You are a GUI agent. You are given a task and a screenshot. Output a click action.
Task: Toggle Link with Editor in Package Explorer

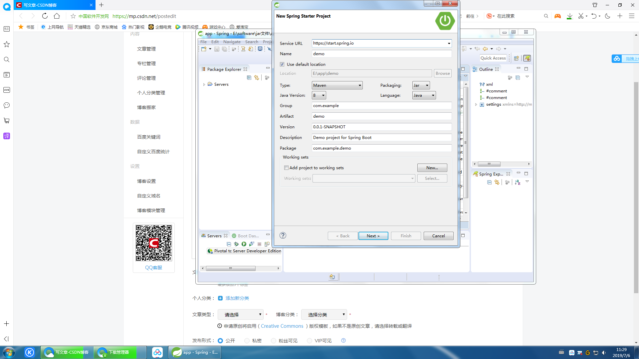tap(257, 78)
